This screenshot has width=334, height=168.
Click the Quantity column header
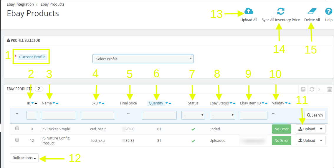156,103
